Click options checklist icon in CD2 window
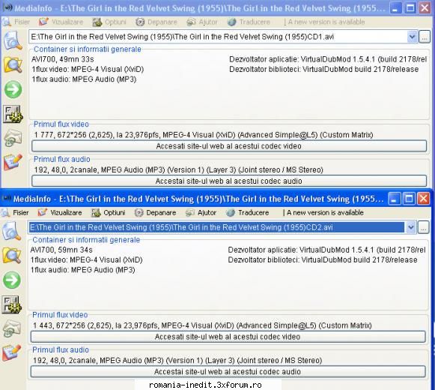 (x=12, y=304)
